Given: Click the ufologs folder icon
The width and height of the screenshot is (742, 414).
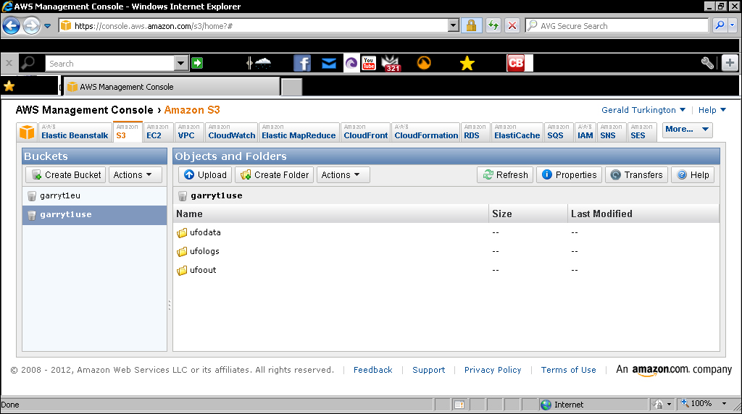Looking at the screenshot, I should 182,251.
